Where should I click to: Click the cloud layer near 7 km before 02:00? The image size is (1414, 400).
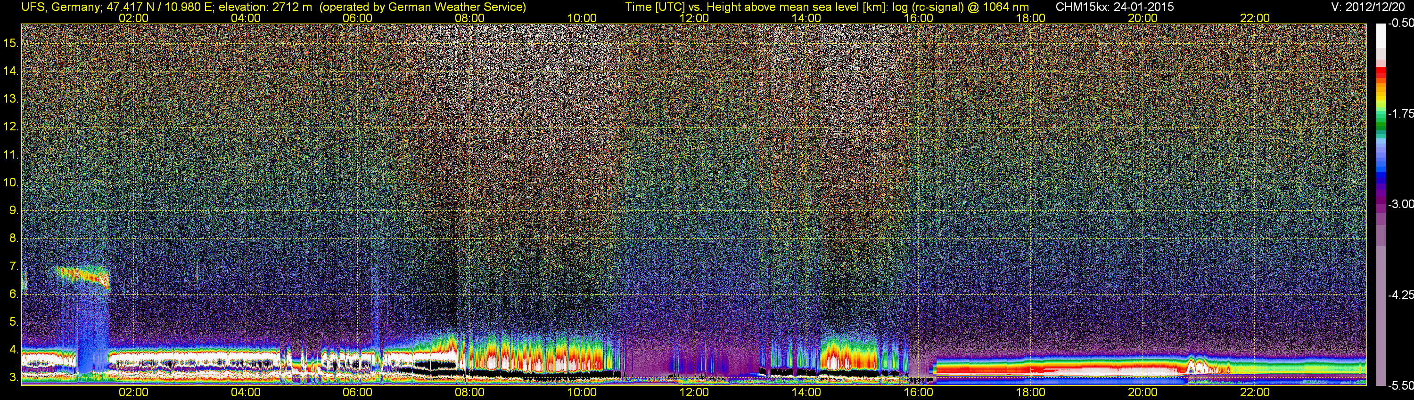(x=82, y=276)
